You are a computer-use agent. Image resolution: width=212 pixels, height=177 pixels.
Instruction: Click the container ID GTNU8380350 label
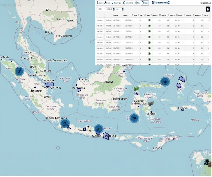(206, 3)
